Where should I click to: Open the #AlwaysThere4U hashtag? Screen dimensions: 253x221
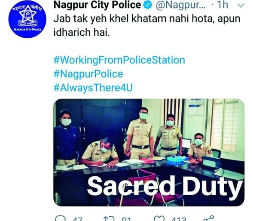click(x=93, y=88)
